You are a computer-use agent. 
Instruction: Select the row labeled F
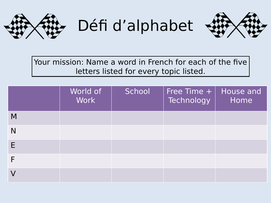point(138,161)
